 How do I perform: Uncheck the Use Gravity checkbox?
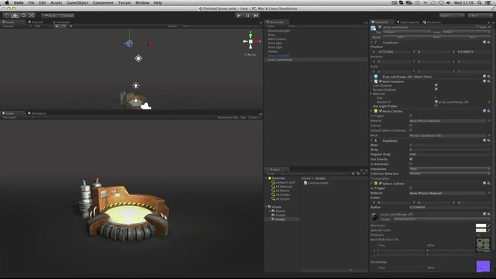411,159
